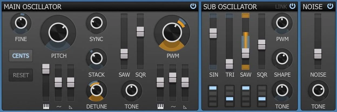Click the SUB OSCILLATOR title text
The height and width of the screenshot is (112, 337).
pyautogui.click(x=230, y=7)
